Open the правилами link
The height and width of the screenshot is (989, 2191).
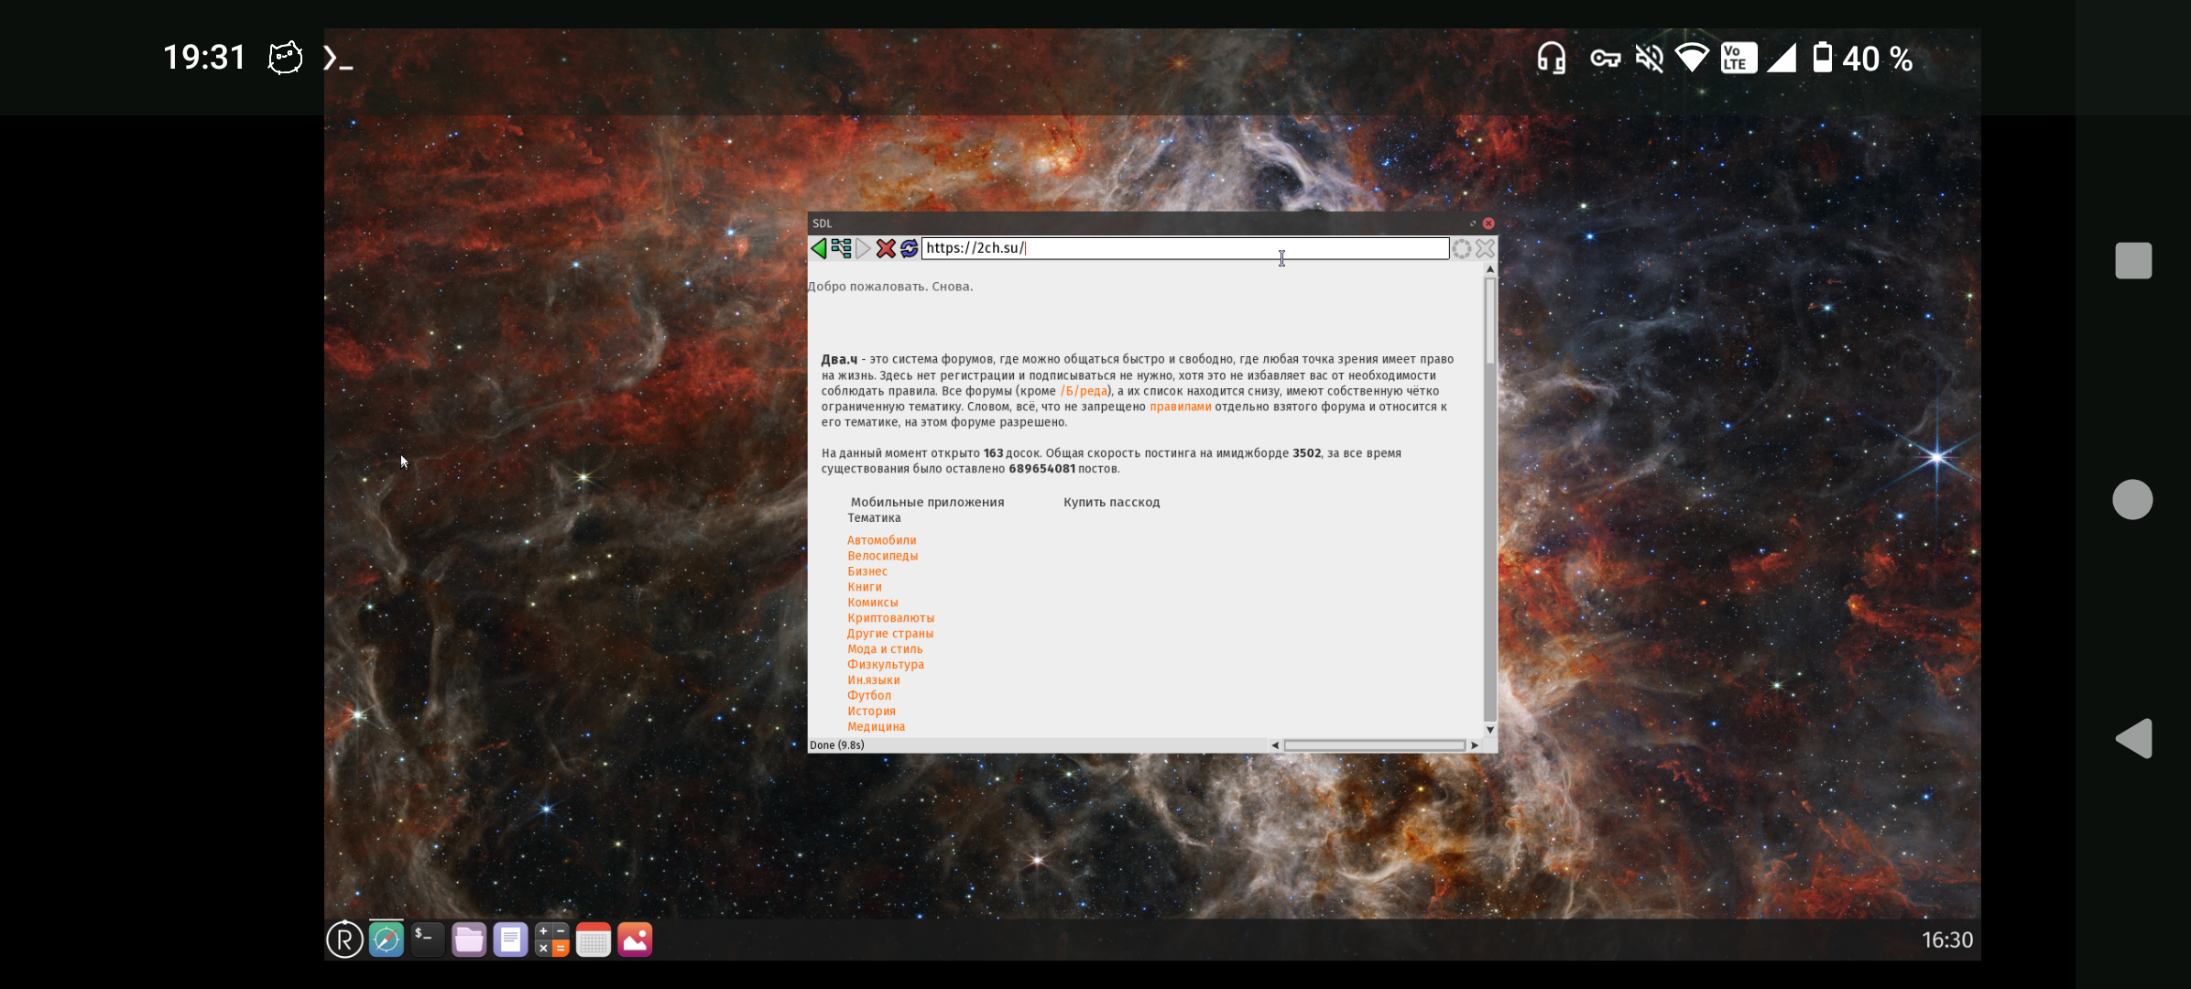tap(1180, 407)
